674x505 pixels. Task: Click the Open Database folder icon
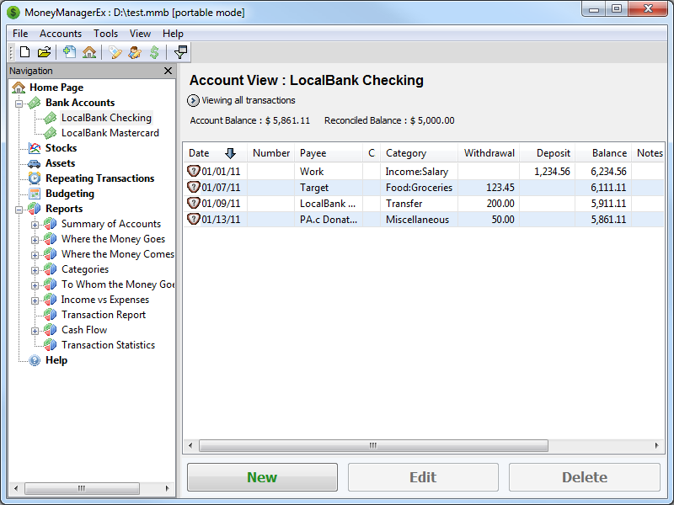44,52
